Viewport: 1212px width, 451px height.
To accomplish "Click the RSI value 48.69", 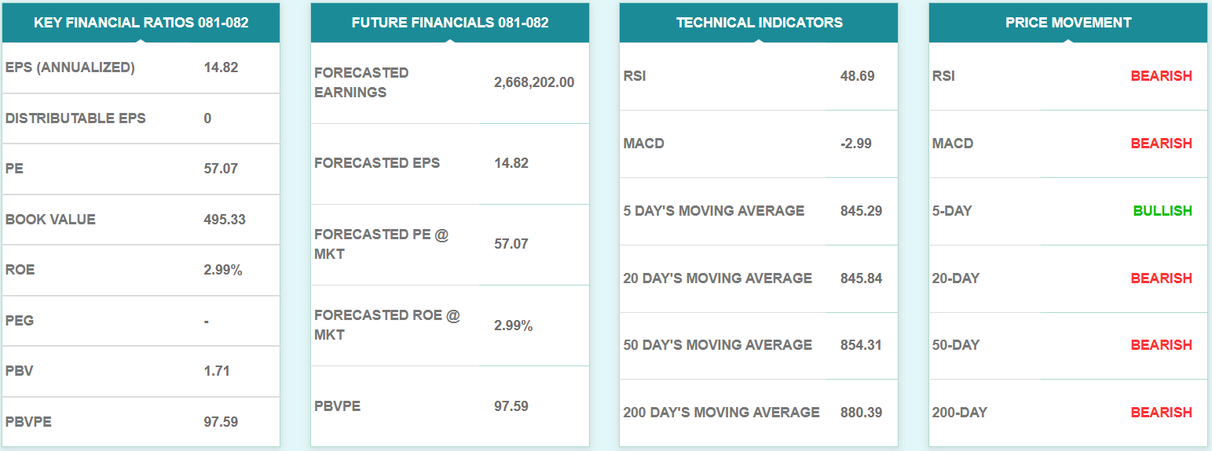I will (x=857, y=76).
